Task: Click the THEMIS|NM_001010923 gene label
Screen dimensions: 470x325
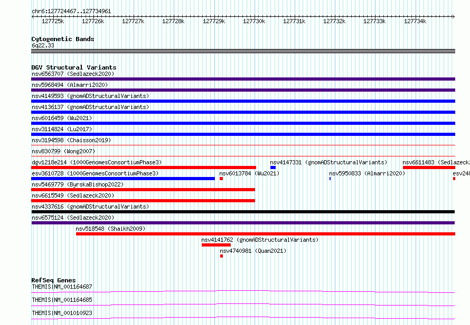Action: point(62,313)
